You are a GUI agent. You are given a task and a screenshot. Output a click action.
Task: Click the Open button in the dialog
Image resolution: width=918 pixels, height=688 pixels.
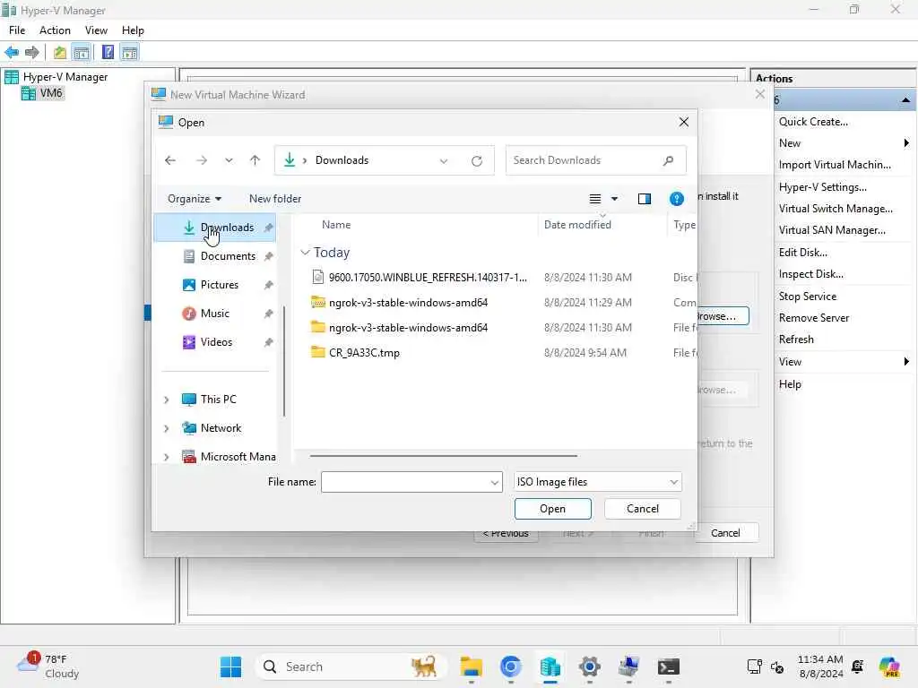click(x=552, y=509)
